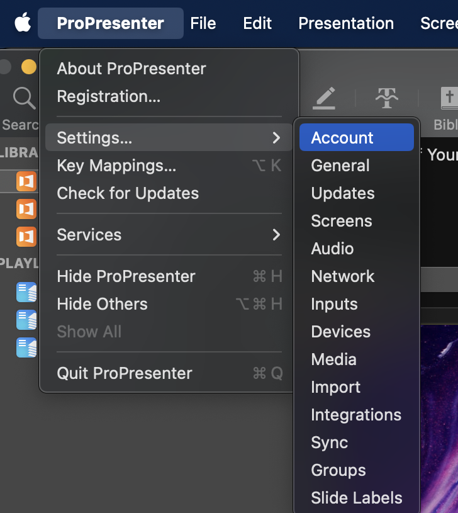Expand the Settings… submenu

[x=169, y=137]
